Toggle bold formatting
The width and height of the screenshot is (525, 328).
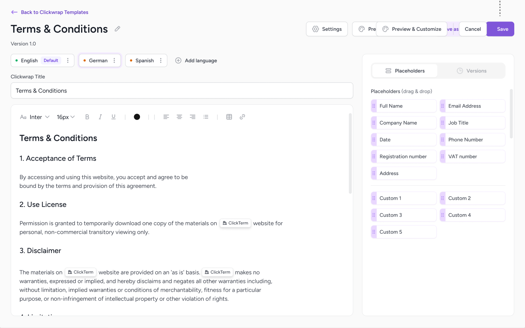(x=87, y=117)
